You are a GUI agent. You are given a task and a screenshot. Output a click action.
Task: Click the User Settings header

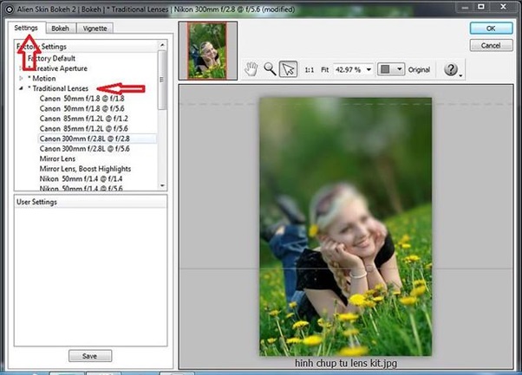pyautogui.click(x=90, y=202)
